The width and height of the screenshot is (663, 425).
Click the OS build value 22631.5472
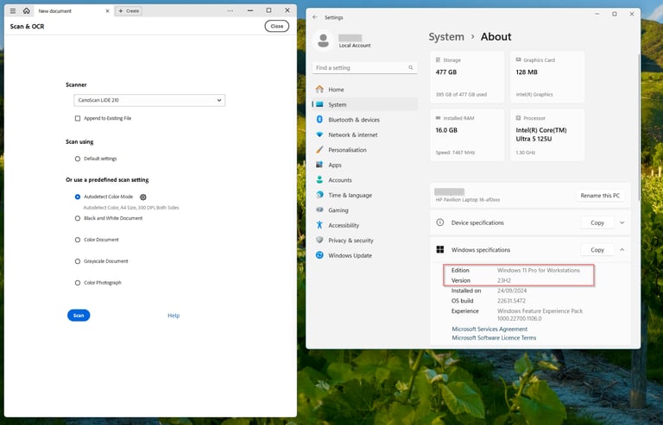tap(511, 301)
